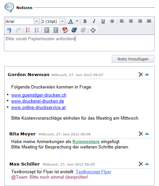The image size is (159, 186).
Task: Remove formatting with eraser icon
Action: (x=65, y=30)
